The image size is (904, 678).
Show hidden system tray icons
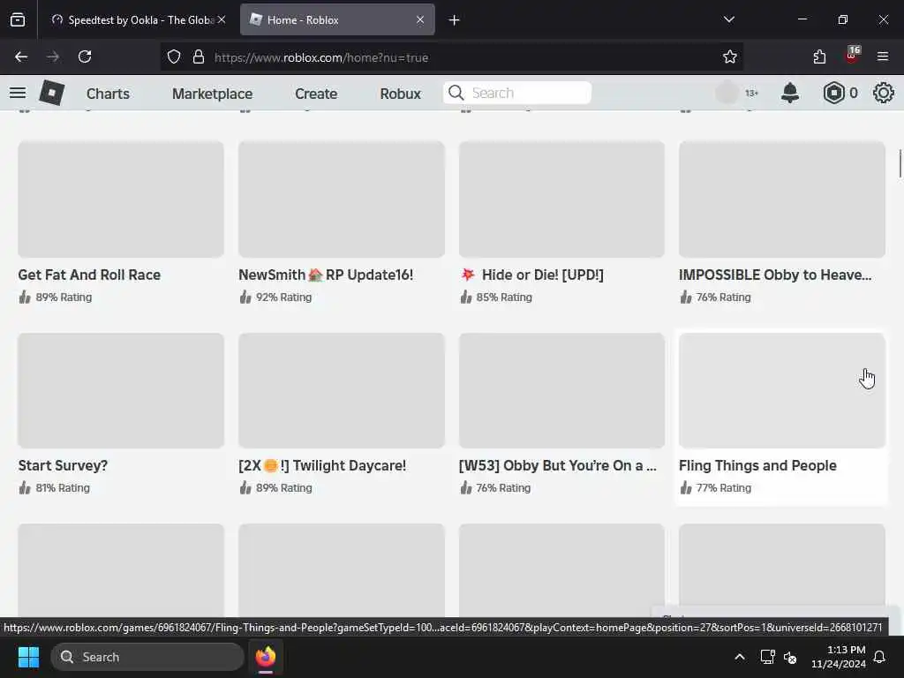click(x=740, y=657)
